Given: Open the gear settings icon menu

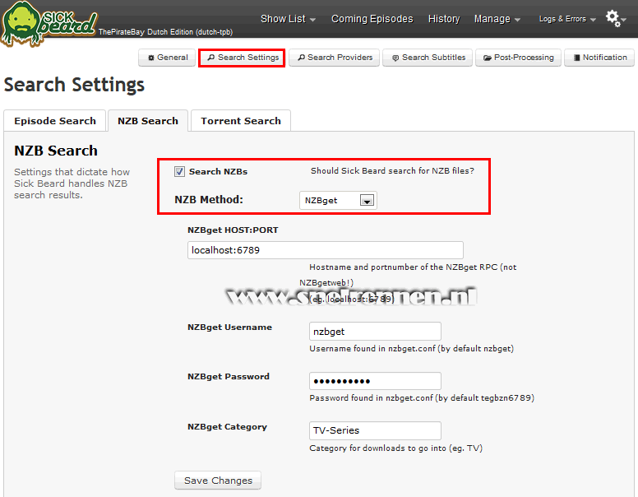Looking at the screenshot, I should [x=616, y=18].
